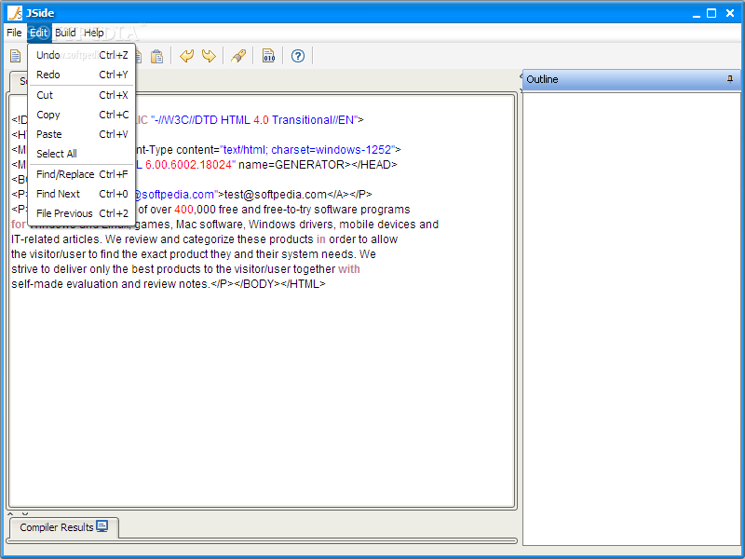Click the New File toolbar icon

click(15, 56)
